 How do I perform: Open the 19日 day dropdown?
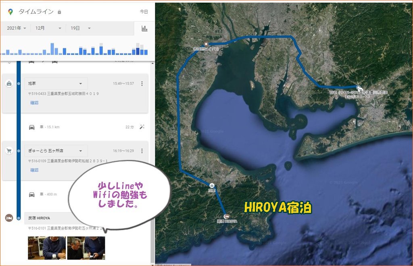81,28
